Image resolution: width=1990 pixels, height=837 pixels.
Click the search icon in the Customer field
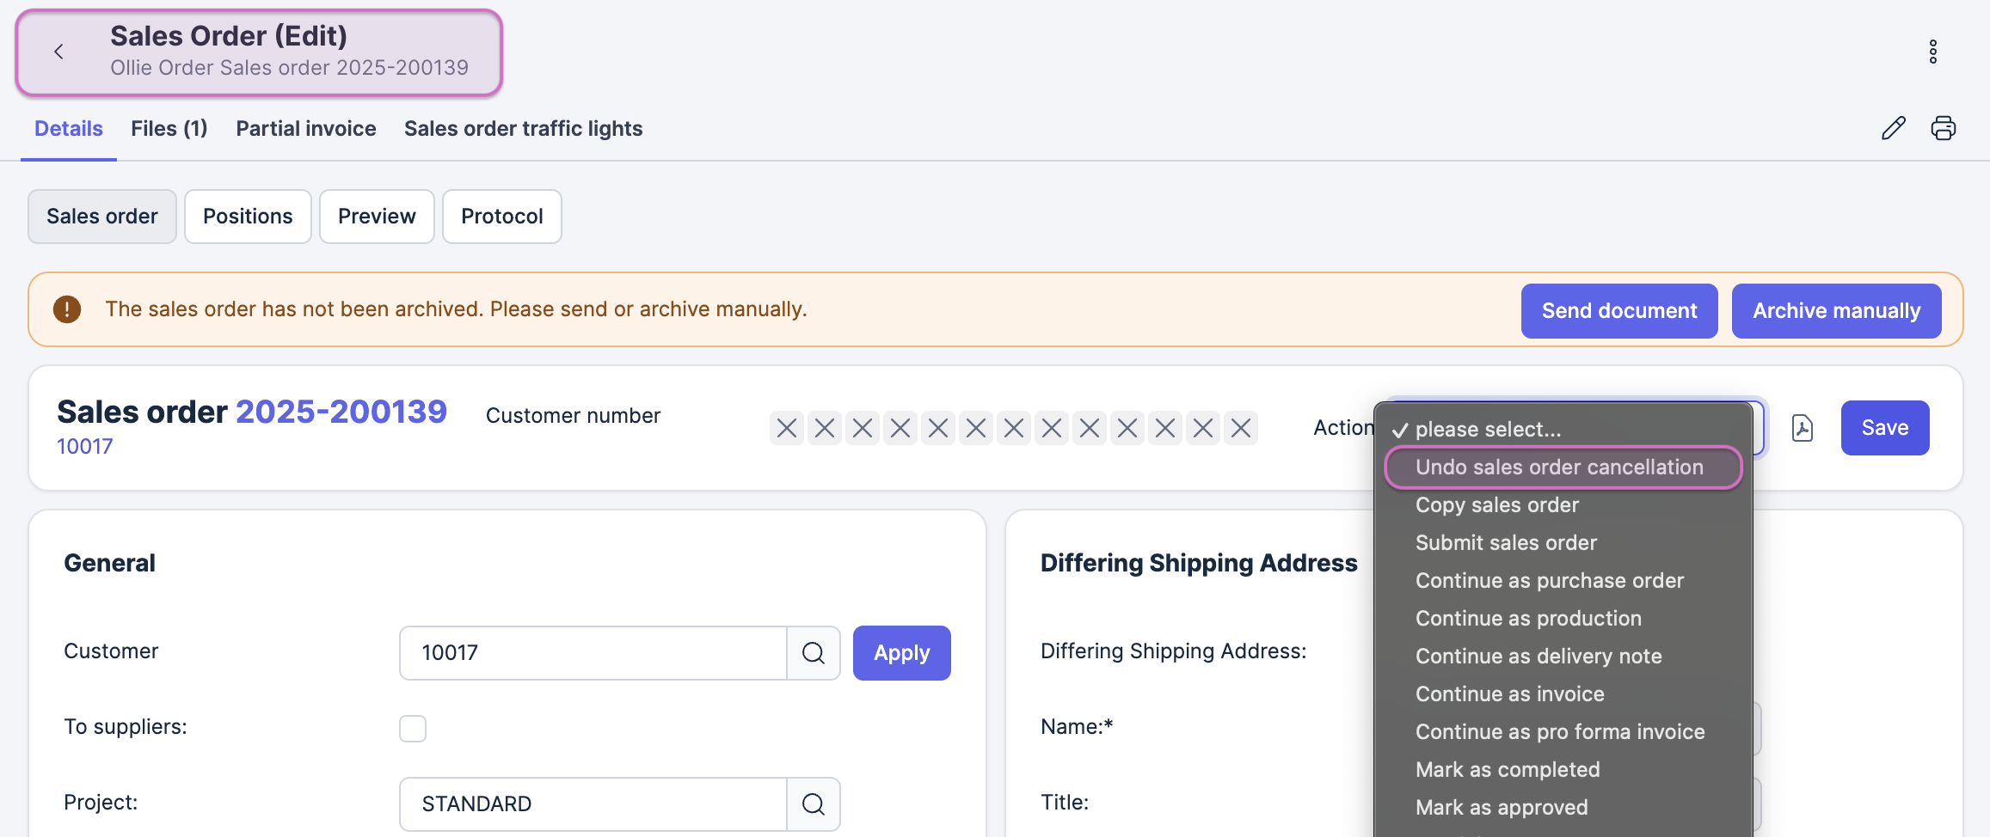click(x=813, y=653)
